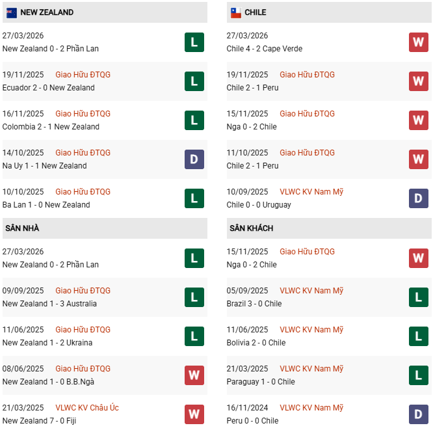The width and height of the screenshot is (433, 430).
Task: Select the SÂN KHÁCH section header
Action: [251, 228]
